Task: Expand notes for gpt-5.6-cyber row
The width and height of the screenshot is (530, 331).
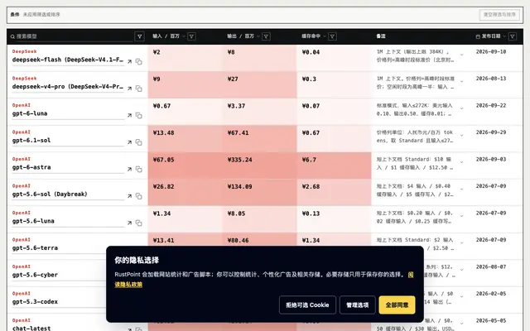Action: pos(462,270)
